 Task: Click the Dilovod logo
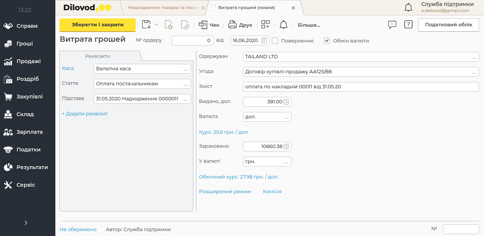[87, 8]
